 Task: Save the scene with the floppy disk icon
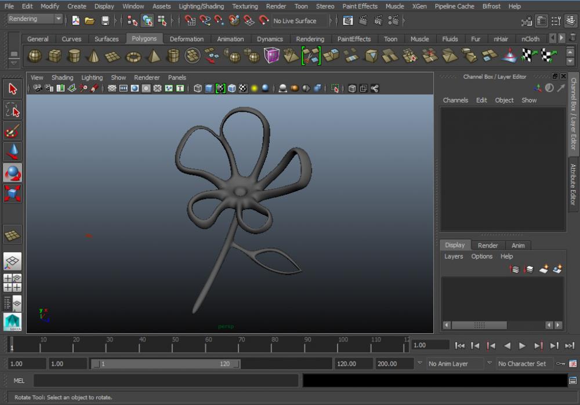click(x=105, y=21)
